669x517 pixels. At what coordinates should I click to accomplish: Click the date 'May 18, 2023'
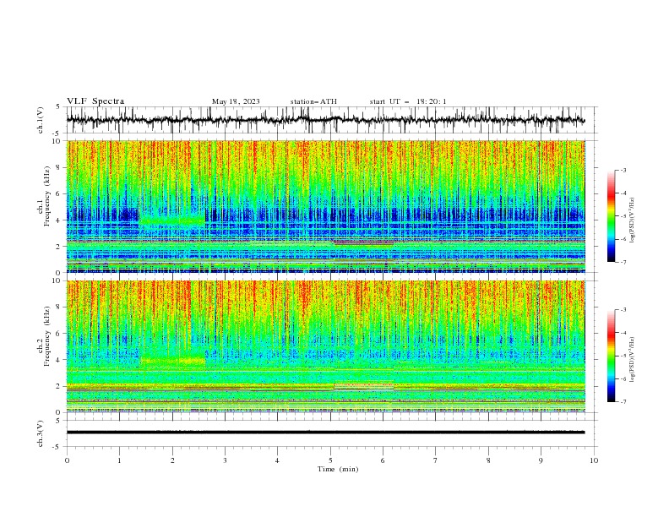236,101
